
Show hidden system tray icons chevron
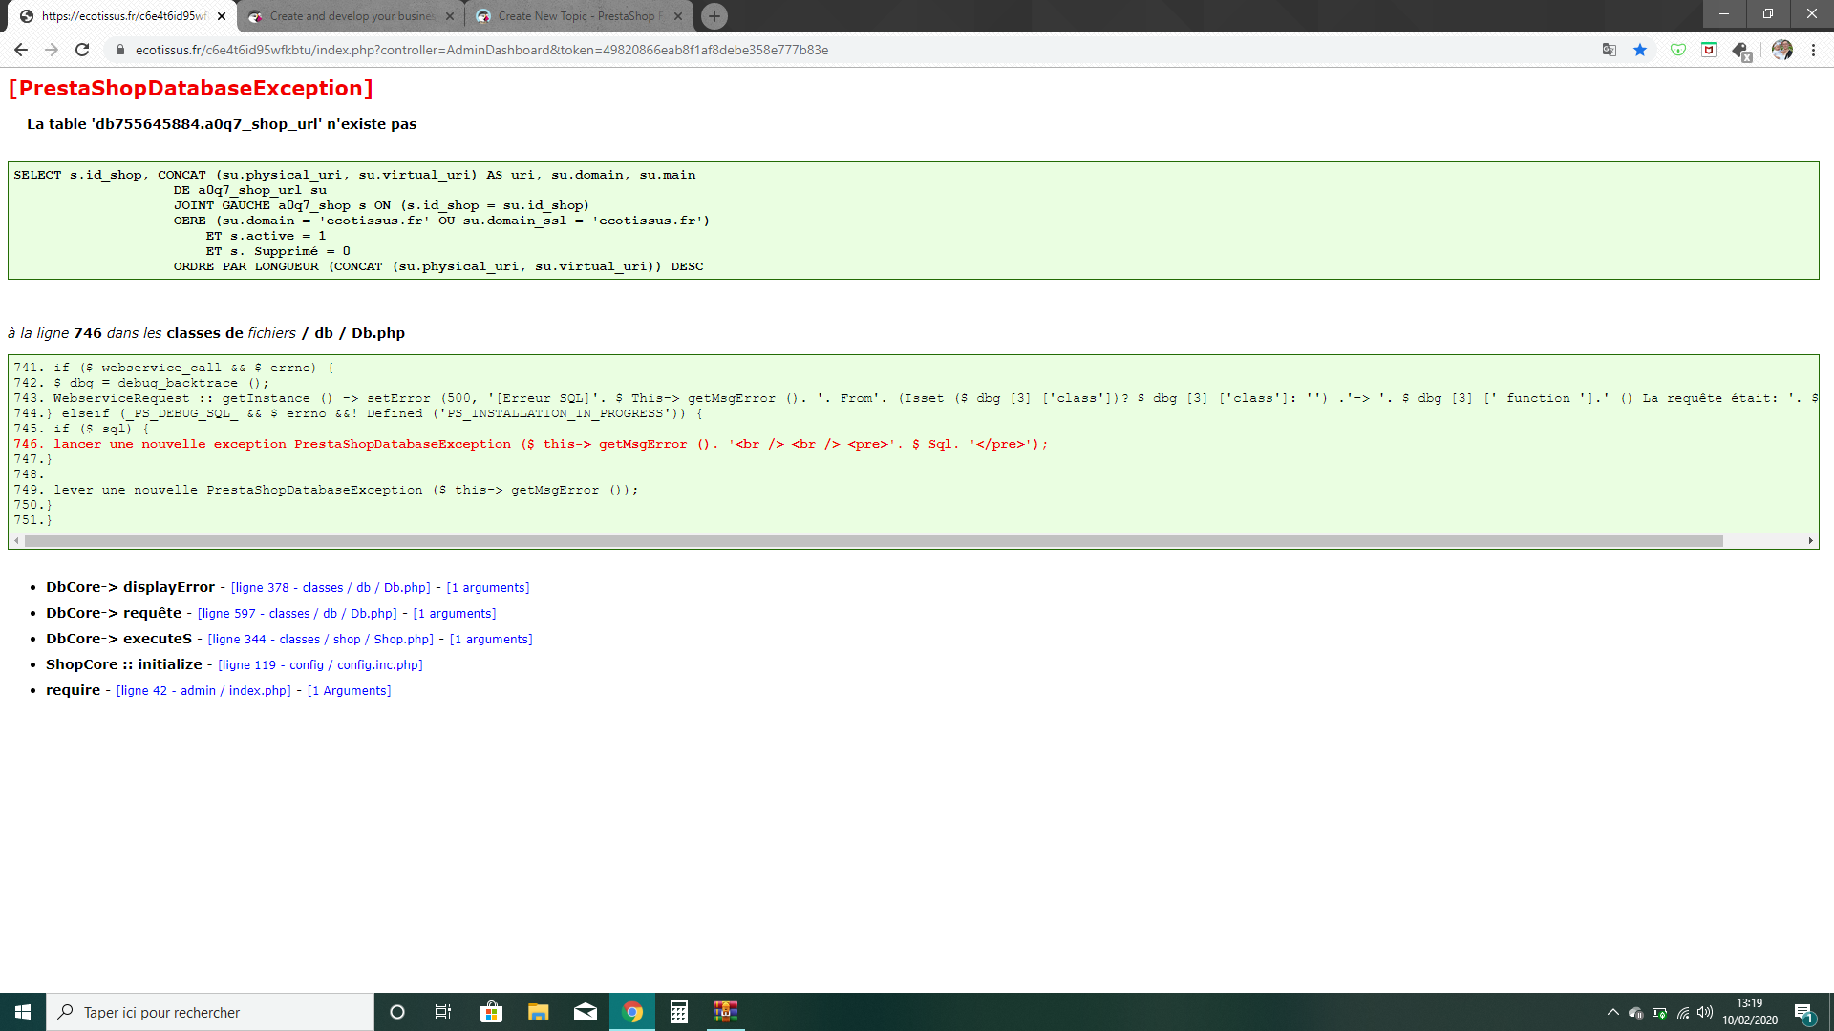coord(1613,1012)
